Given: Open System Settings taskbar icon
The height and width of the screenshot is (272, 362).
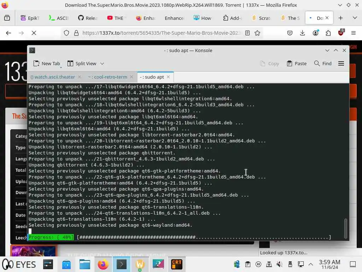Looking at the screenshot, I should click(48, 264).
